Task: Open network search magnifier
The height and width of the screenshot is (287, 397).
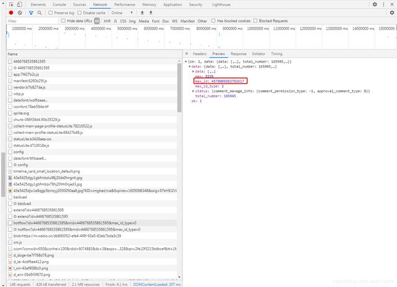Action: [40, 12]
